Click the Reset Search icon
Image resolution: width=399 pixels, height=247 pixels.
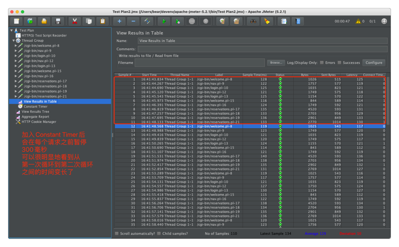(x=267, y=21)
